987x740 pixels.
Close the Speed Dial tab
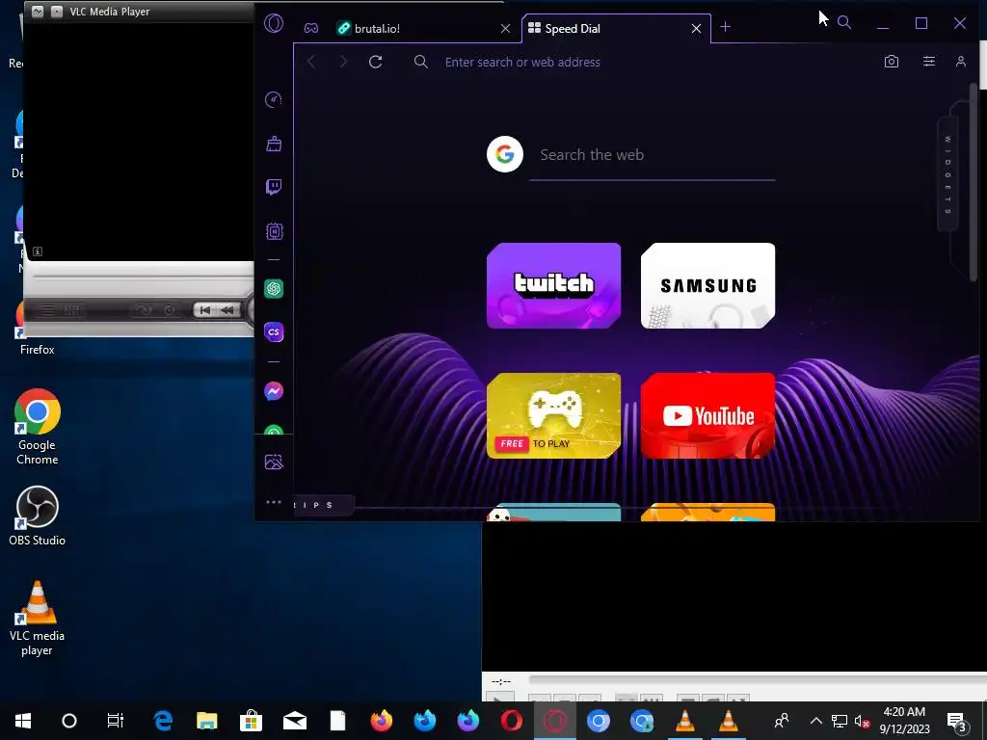coord(696,28)
